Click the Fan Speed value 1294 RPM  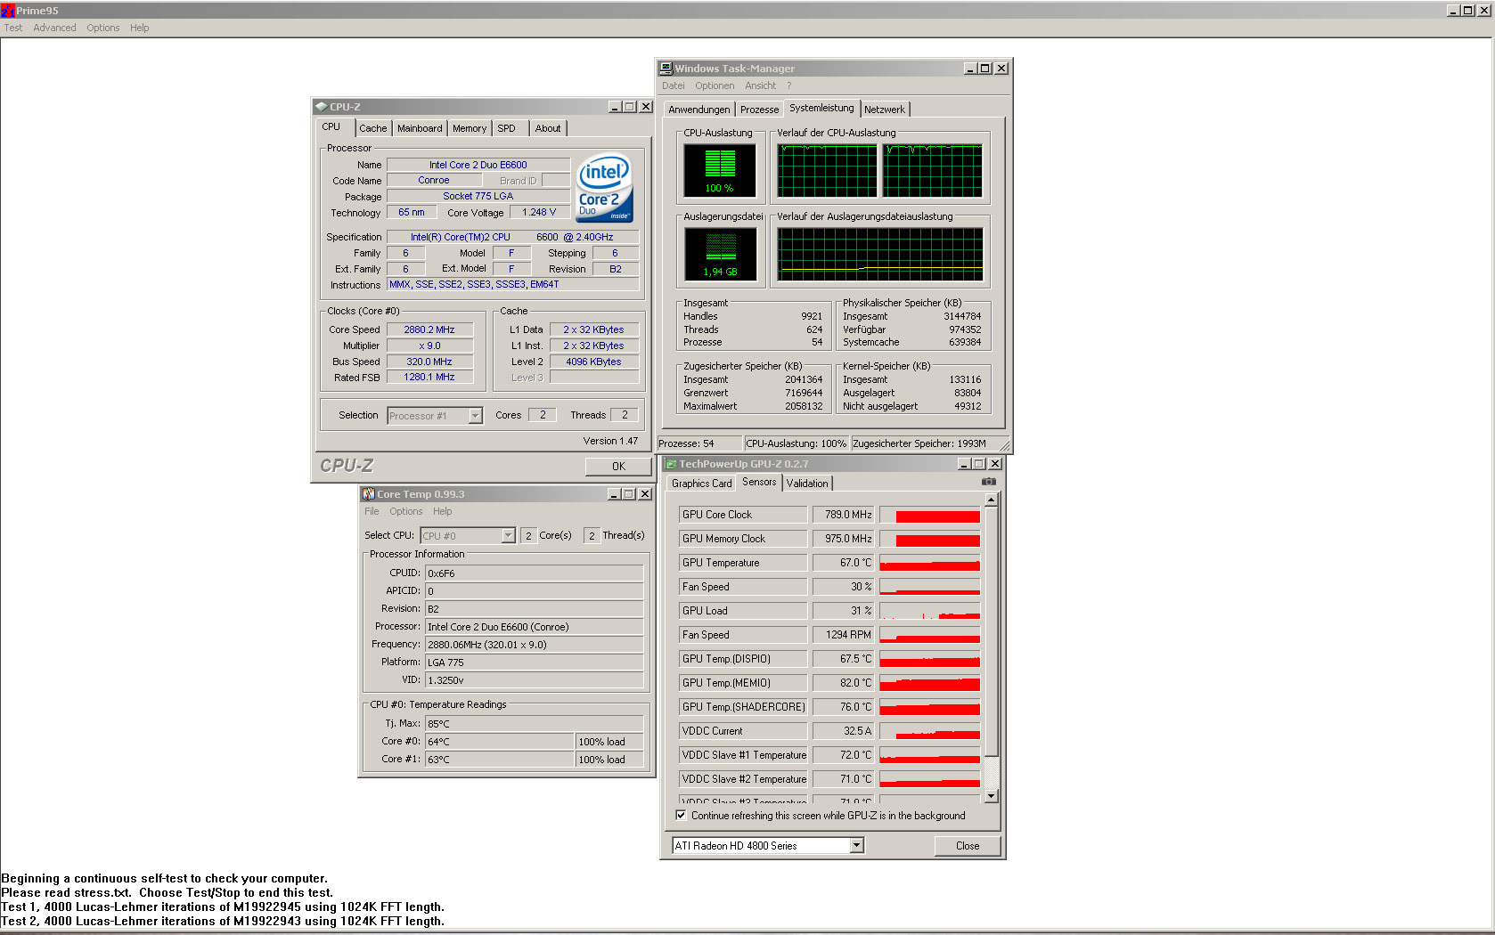coord(843,635)
